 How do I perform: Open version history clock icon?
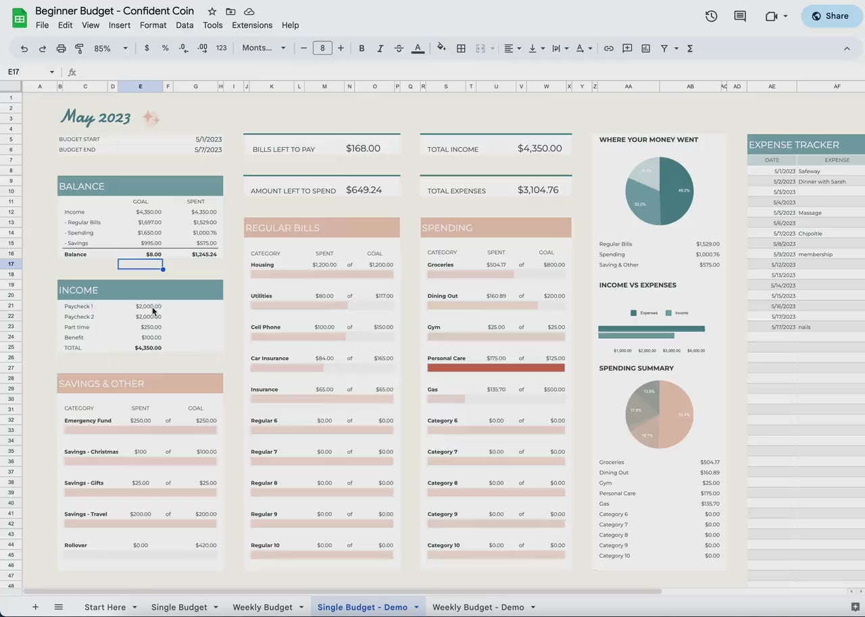coord(711,16)
